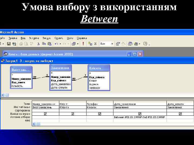Click the Redo arrow icon
The image size is (194, 145).
click(64, 44)
